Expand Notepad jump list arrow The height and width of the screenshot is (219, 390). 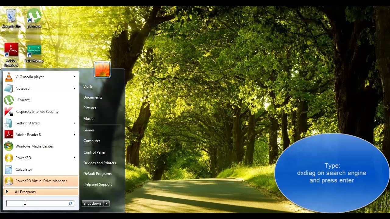74,89
